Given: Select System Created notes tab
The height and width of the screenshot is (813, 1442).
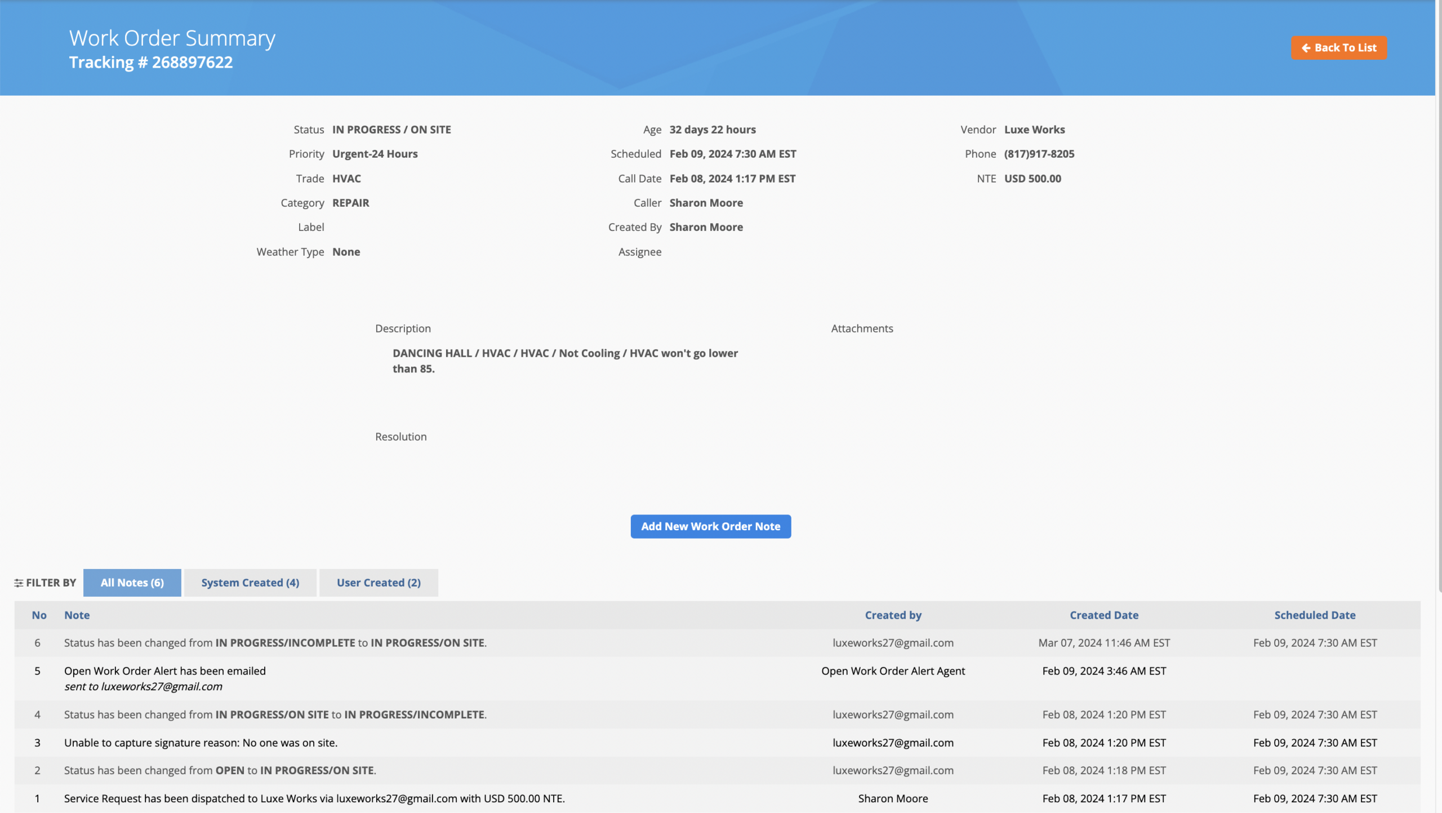Looking at the screenshot, I should 250,583.
